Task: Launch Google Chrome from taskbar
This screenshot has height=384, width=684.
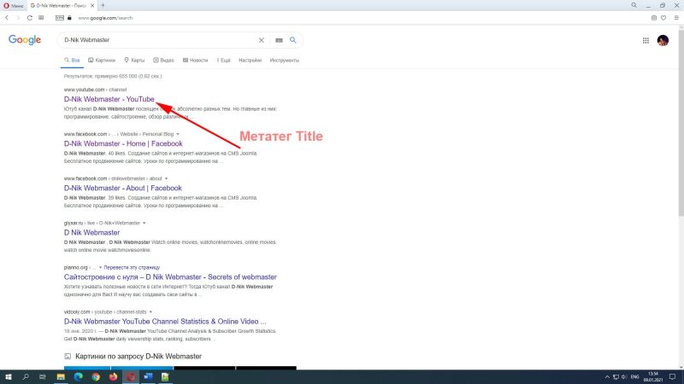Action: click(96, 376)
